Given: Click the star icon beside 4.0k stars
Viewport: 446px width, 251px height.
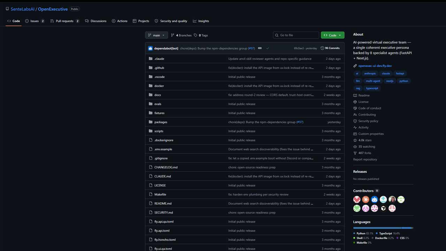Looking at the screenshot, I should tap(355, 140).
